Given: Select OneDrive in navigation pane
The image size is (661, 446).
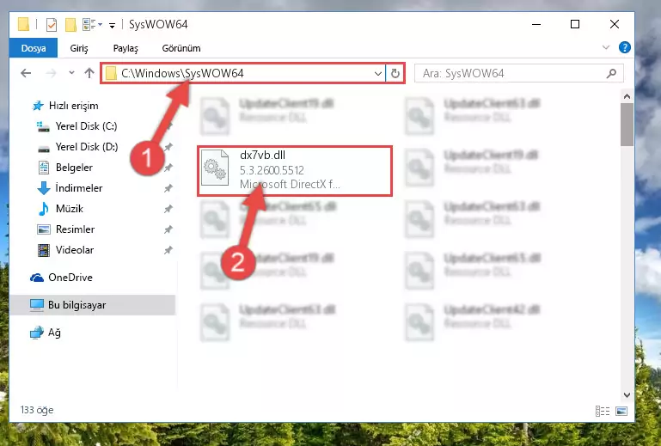Looking at the screenshot, I should tap(70, 278).
